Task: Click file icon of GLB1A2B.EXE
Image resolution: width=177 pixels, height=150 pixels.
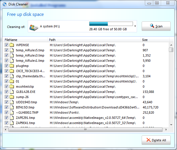Action: [x=12, y=92]
